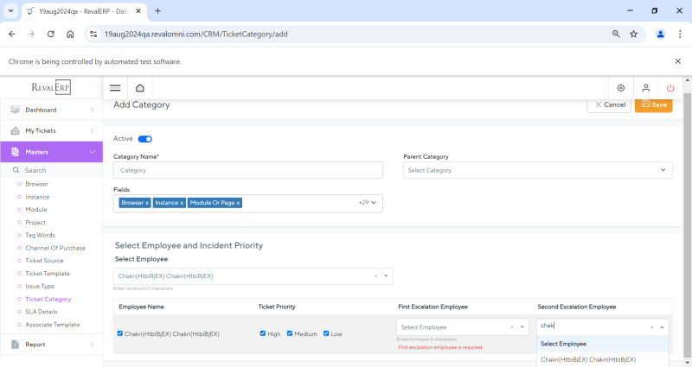The image size is (692, 367).
Task: Click the Cancel button
Action: click(x=609, y=104)
